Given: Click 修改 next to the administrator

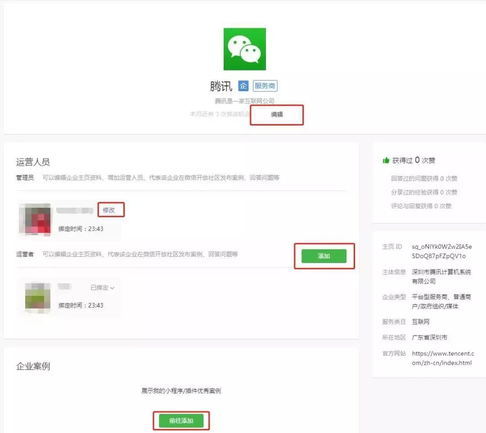Looking at the screenshot, I should pos(109,210).
